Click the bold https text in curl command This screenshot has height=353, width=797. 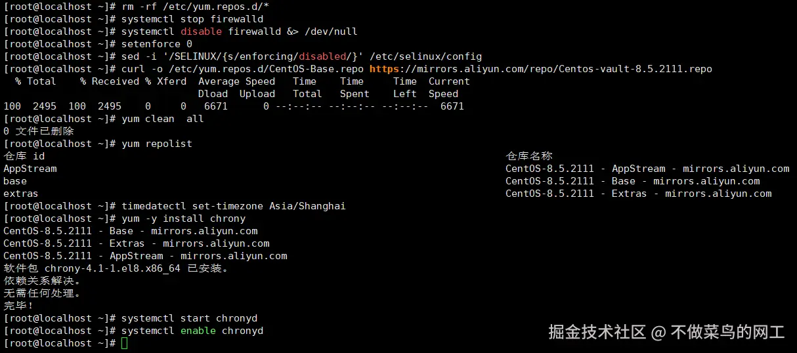point(384,69)
